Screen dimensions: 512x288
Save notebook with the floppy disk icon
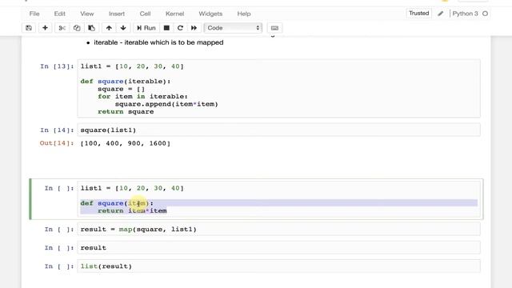[29, 28]
